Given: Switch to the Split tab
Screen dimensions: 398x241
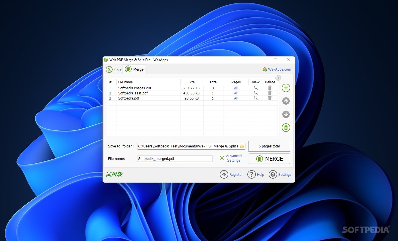Looking at the screenshot, I should point(113,69).
